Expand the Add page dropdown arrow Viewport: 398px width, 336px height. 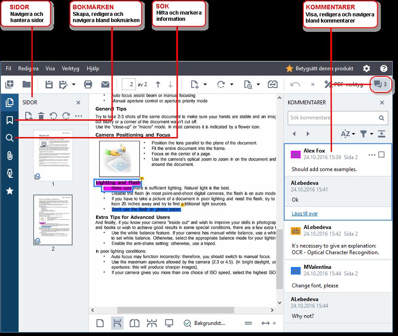click(x=205, y=84)
